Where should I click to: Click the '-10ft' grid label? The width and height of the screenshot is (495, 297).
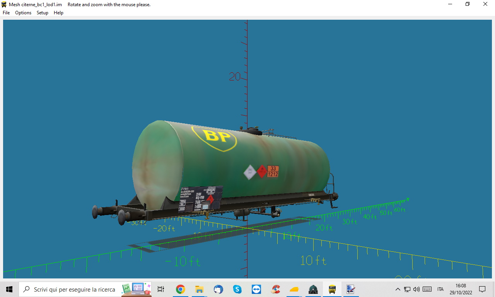[183, 261]
